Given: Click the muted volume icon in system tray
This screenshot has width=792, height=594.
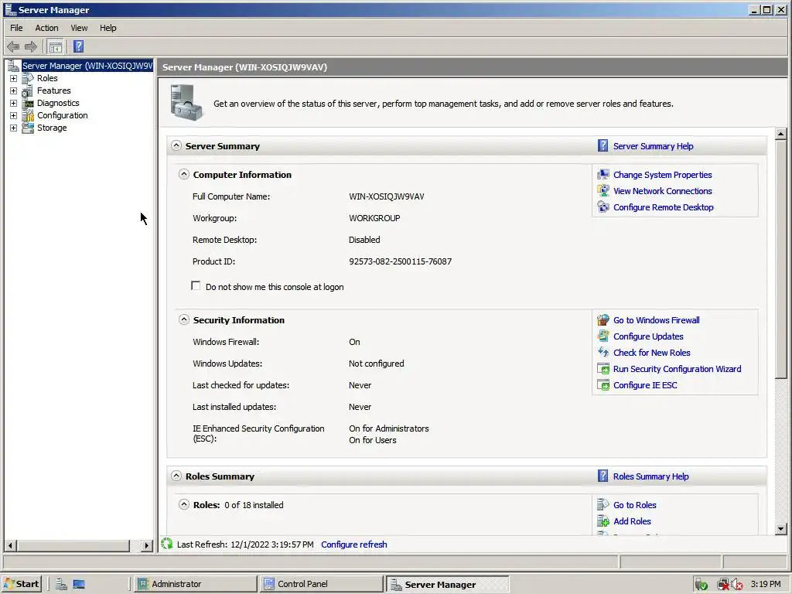Looking at the screenshot, I should [736, 585].
